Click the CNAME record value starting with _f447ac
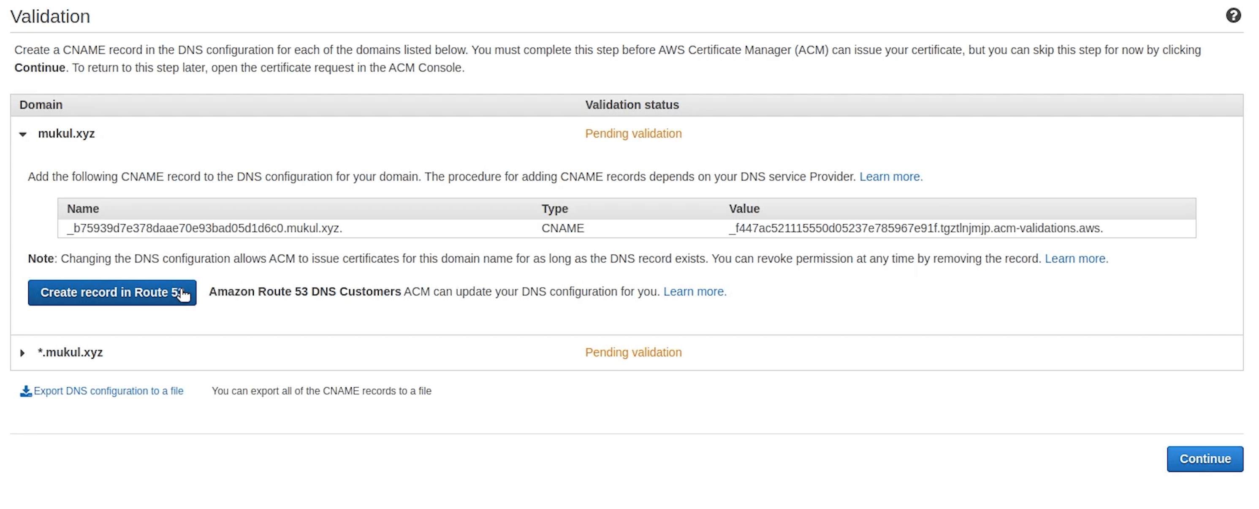This screenshot has width=1259, height=509. 915,229
